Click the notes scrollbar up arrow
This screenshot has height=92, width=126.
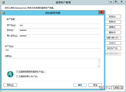[x=99, y=60]
